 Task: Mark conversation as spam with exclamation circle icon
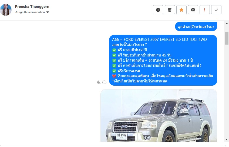coord(158,10)
